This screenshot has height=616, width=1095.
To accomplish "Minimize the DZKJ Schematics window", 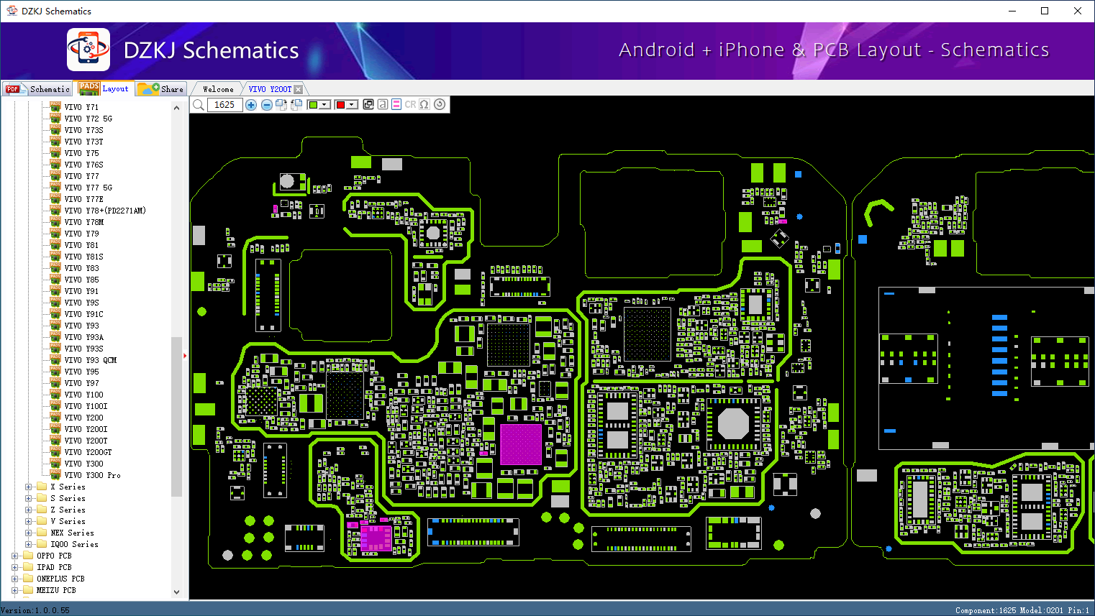I will point(1012,11).
